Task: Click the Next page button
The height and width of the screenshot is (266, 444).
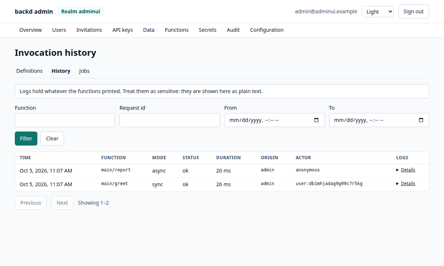Action: click(62, 203)
